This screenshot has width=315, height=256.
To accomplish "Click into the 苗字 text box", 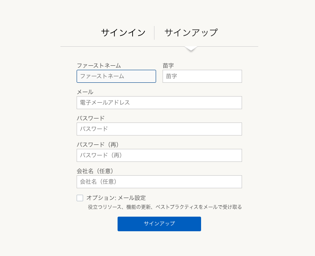I will pyautogui.click(x=202, y=76).
